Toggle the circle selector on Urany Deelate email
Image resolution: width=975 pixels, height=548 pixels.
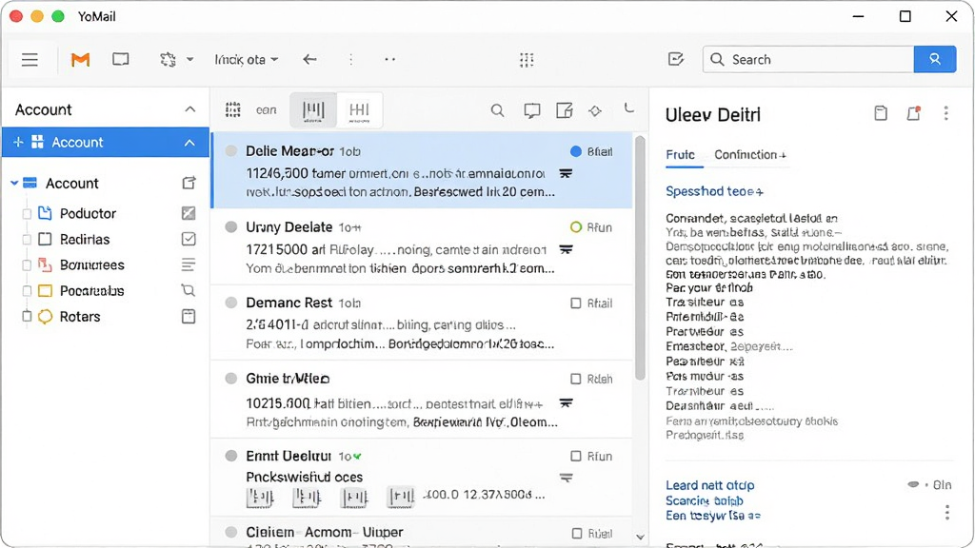coord(231,226)
